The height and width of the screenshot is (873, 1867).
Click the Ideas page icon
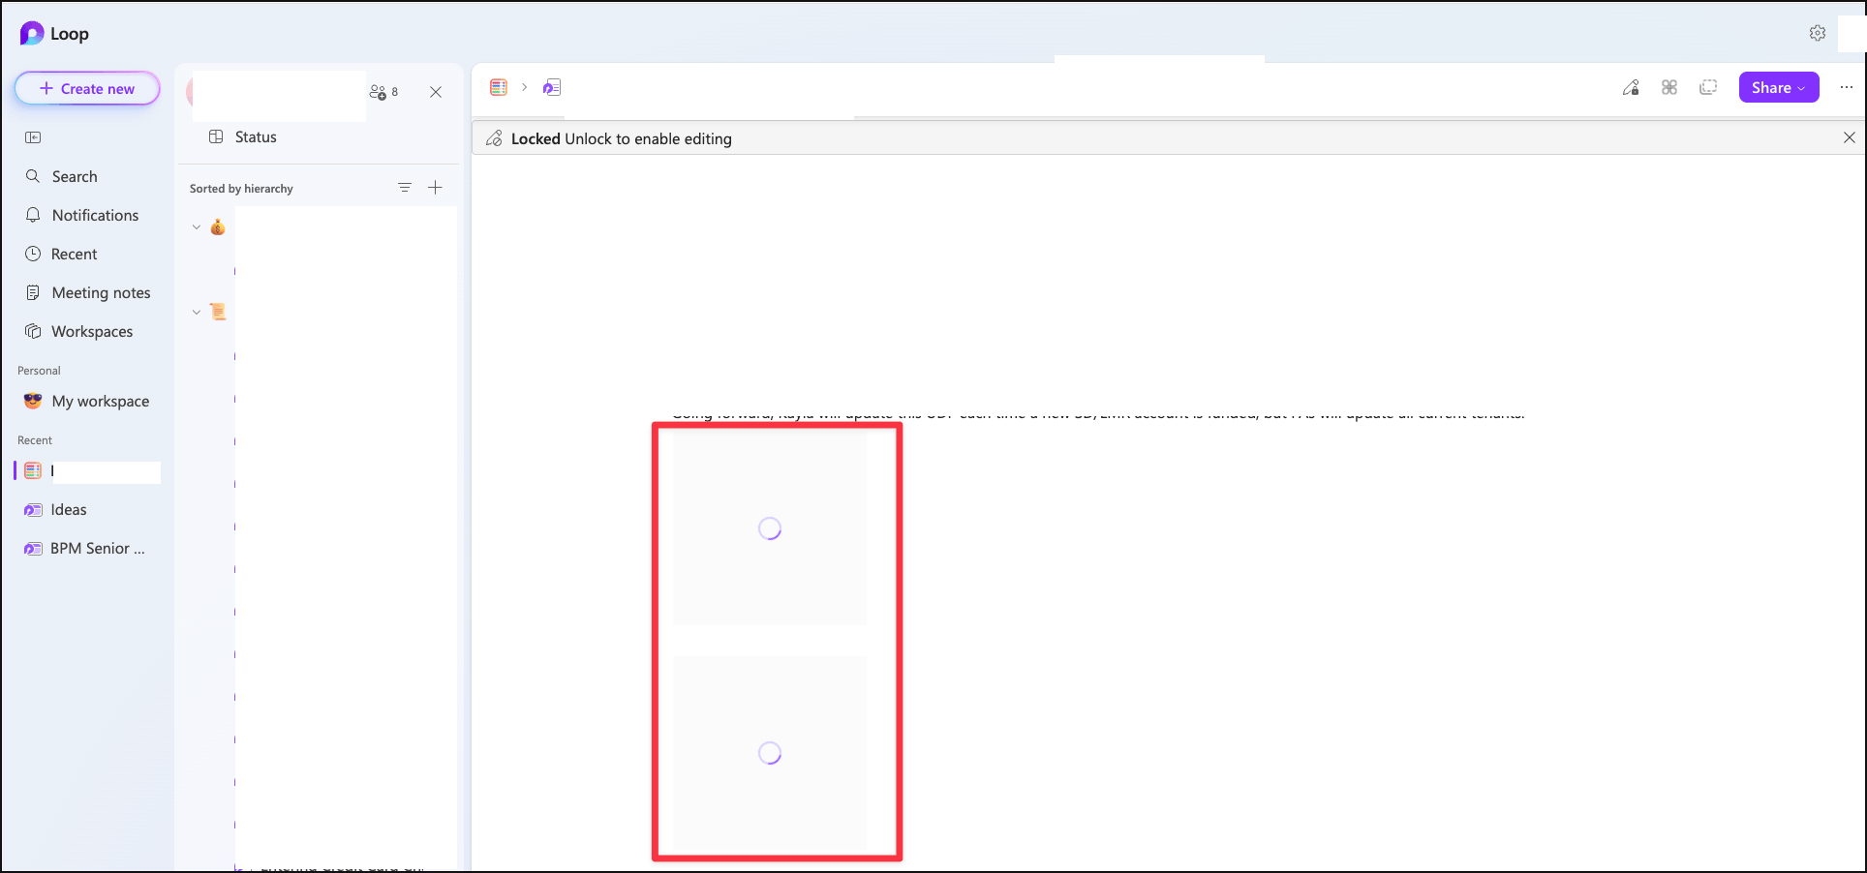pyautogui.click(x=33, y=510)
